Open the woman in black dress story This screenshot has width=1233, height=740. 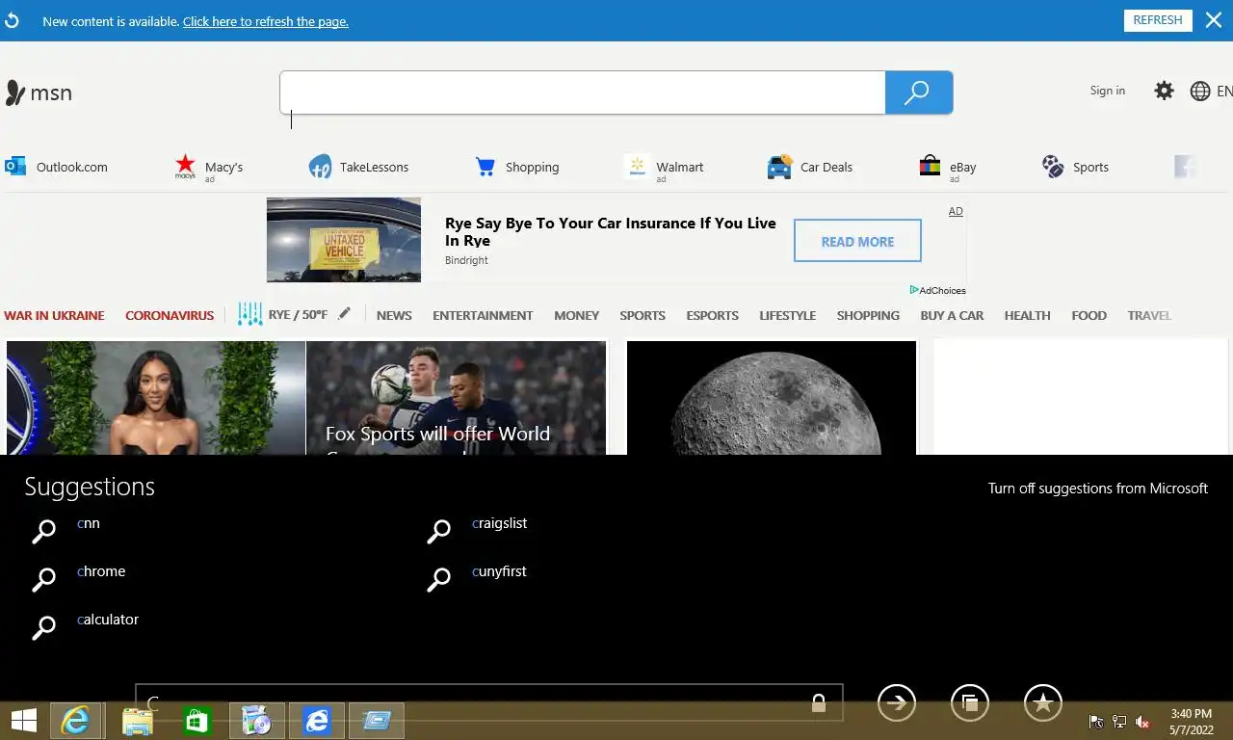click(155, 397)
